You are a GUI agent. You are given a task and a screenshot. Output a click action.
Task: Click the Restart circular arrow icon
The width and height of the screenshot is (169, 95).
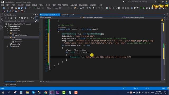click(149, 8)
